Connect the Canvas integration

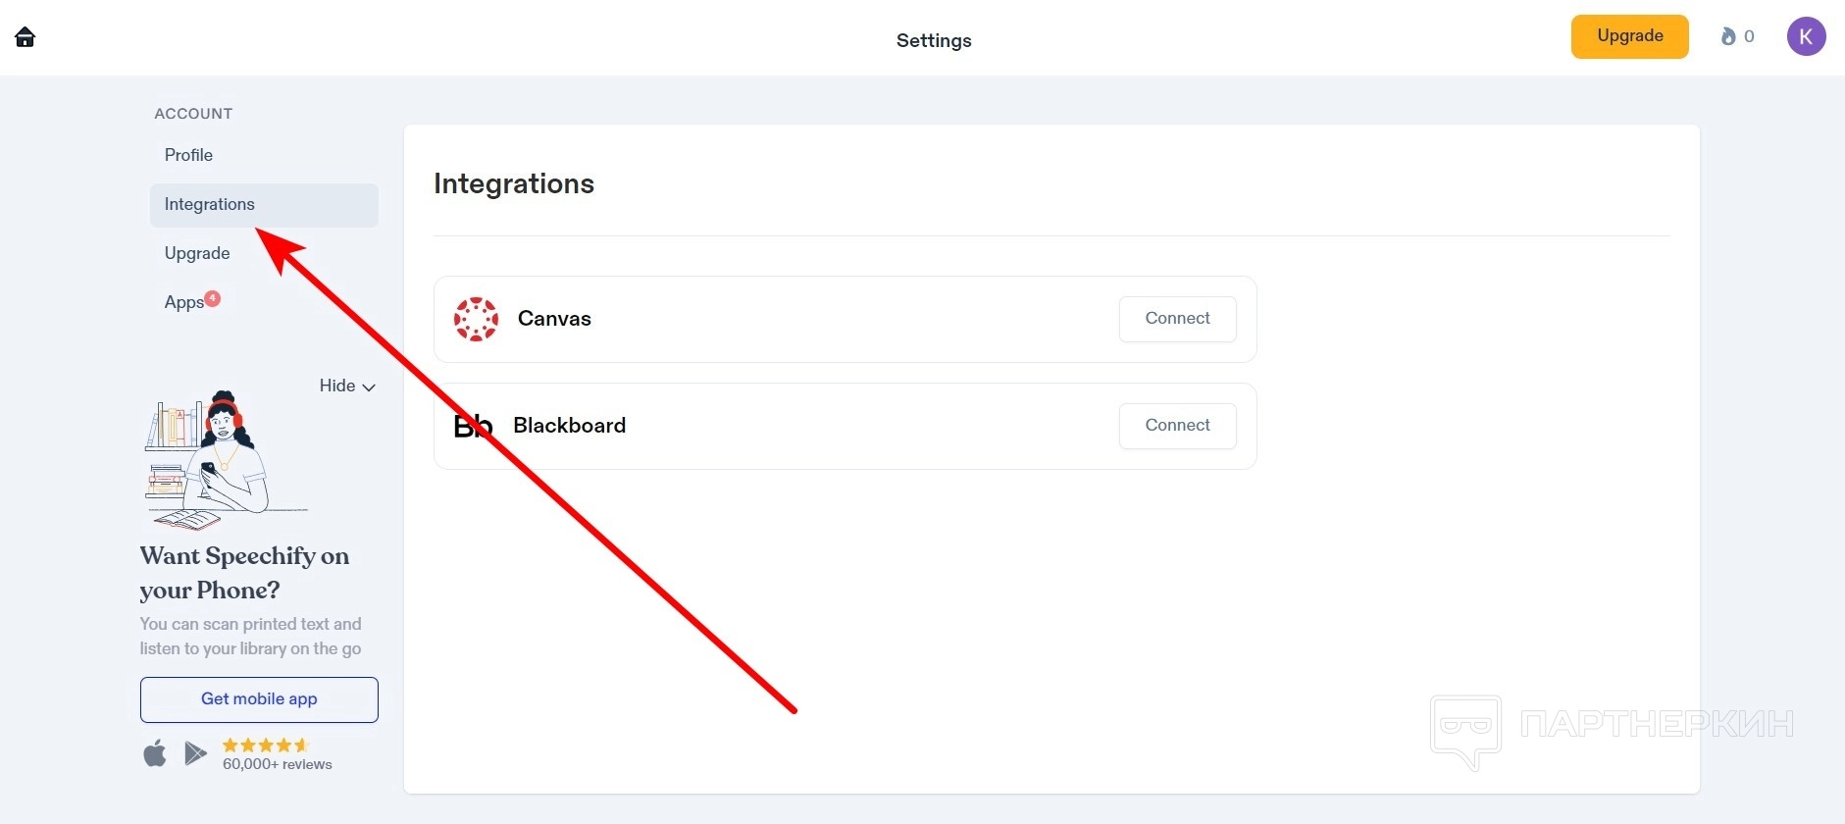[x=1177, y=319]
